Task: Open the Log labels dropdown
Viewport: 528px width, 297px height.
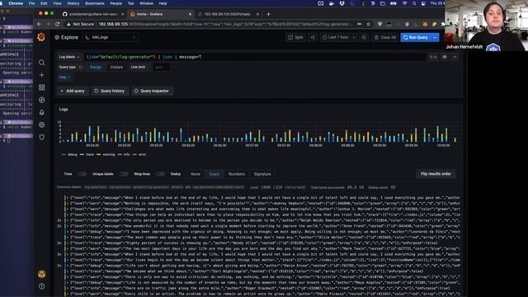Action: coord(69,57)
